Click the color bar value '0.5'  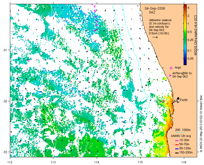point(190,32)
